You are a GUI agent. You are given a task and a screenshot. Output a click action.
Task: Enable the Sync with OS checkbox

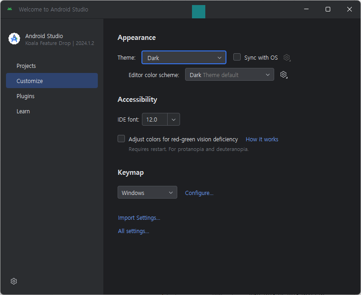[x=237, y=57]
